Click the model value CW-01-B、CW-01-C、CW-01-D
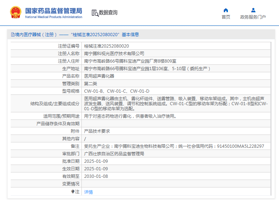The height and width of the screenshot is (200, 279). (x=116, y=91)
